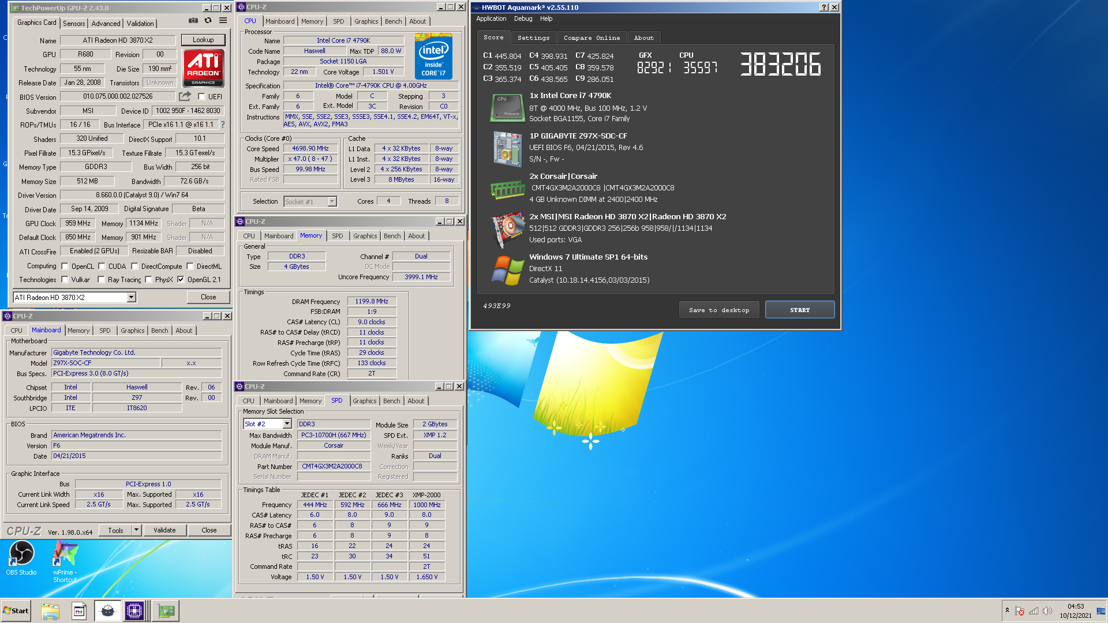1108x623 pixels.
Task: Click the GPU Name field ATI Radeon HD 3870 X2
Action: tap(118, 40)
